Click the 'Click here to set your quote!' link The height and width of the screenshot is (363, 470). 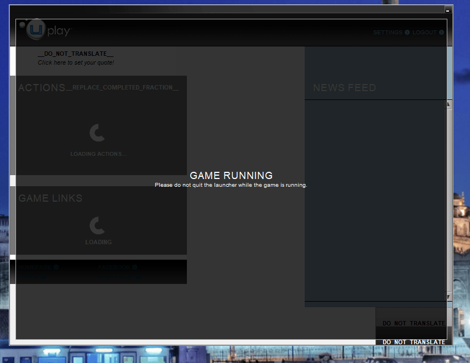(75, 62)
